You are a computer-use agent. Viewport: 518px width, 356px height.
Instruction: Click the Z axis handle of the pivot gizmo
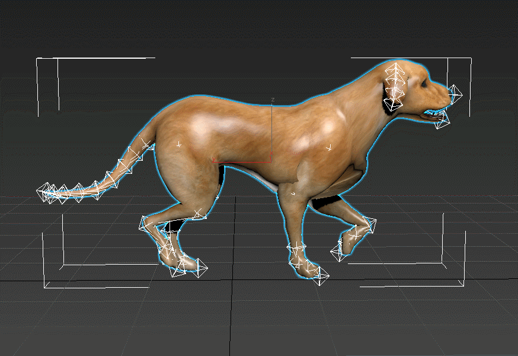coord(271,101)
